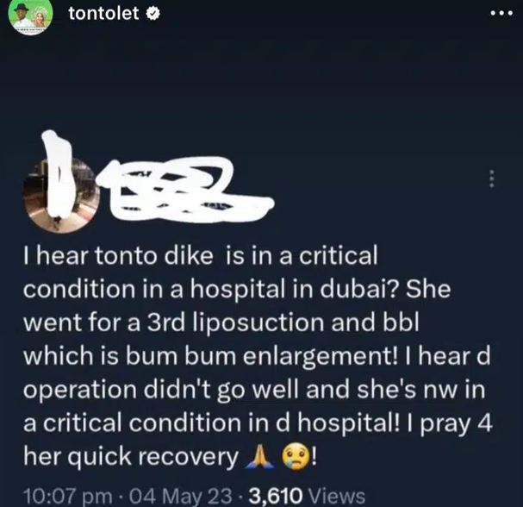This screenshot has height=507, width=523.
Task: Click the tweet author's round avatar photo
Action: coord(61,195)
